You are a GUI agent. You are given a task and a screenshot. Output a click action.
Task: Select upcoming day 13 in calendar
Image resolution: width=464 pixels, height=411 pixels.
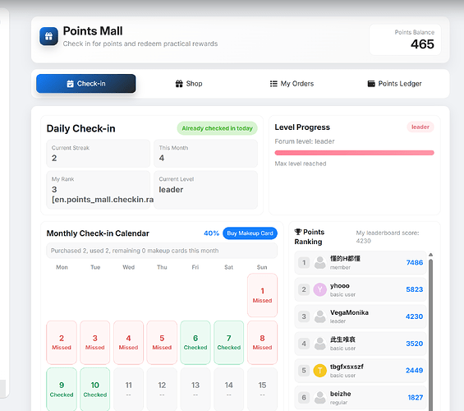pos(195,389)
